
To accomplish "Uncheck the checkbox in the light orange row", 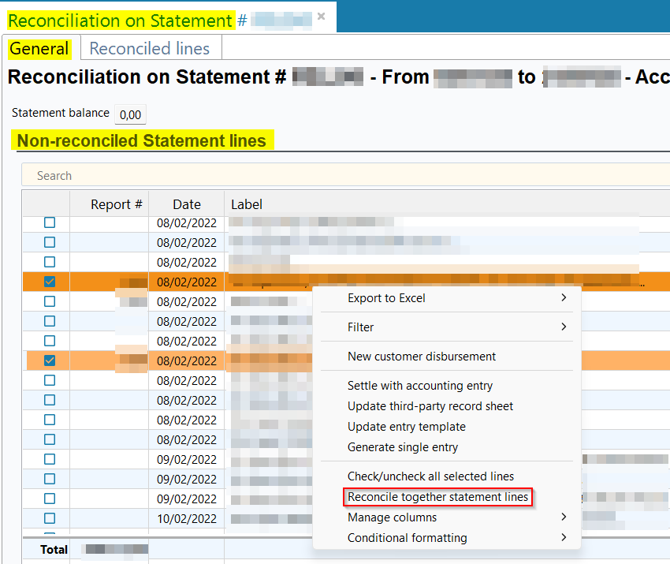I will point(50,360).
